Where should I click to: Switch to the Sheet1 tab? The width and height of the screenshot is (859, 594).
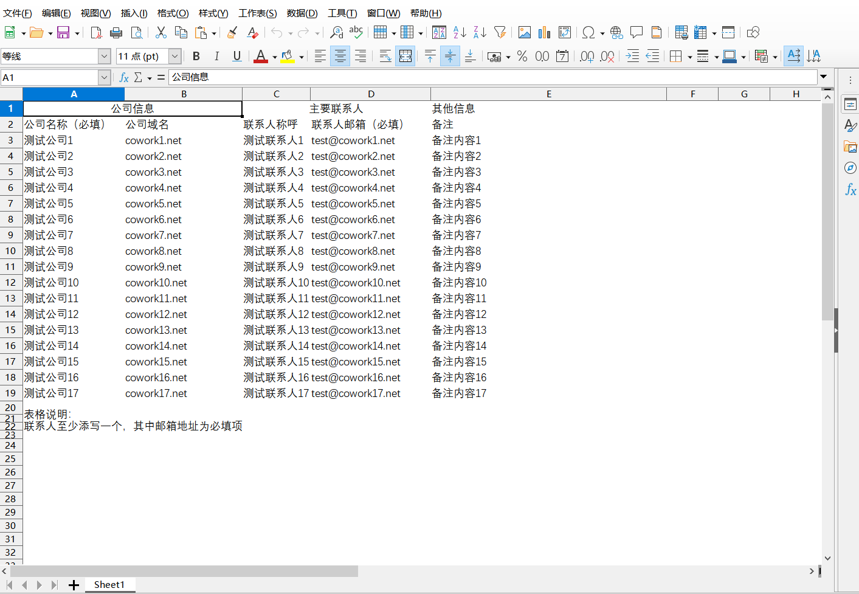pyautogui.click(x=109, y=584)
